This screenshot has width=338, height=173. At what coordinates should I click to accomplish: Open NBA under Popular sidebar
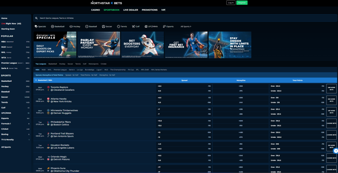[x=15, y=42]
